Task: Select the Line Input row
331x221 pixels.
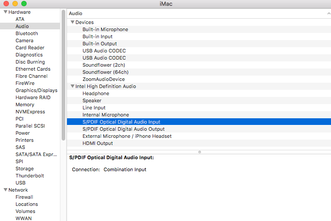Action: tap(199, 108)
